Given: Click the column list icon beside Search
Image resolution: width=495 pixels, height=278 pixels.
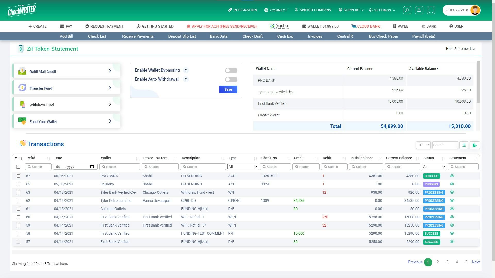Looking at the screenshot, I should click(464, 145).
